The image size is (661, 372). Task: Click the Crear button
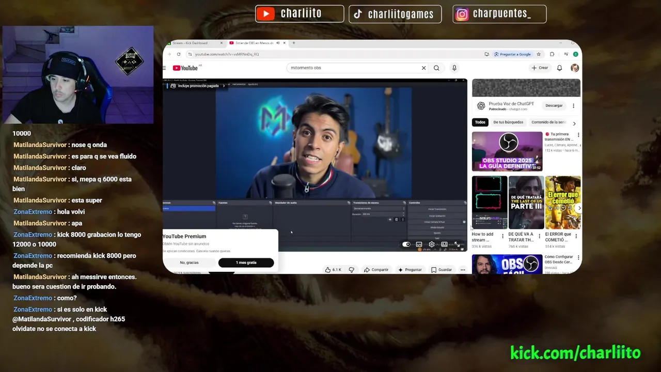(540, 68)
